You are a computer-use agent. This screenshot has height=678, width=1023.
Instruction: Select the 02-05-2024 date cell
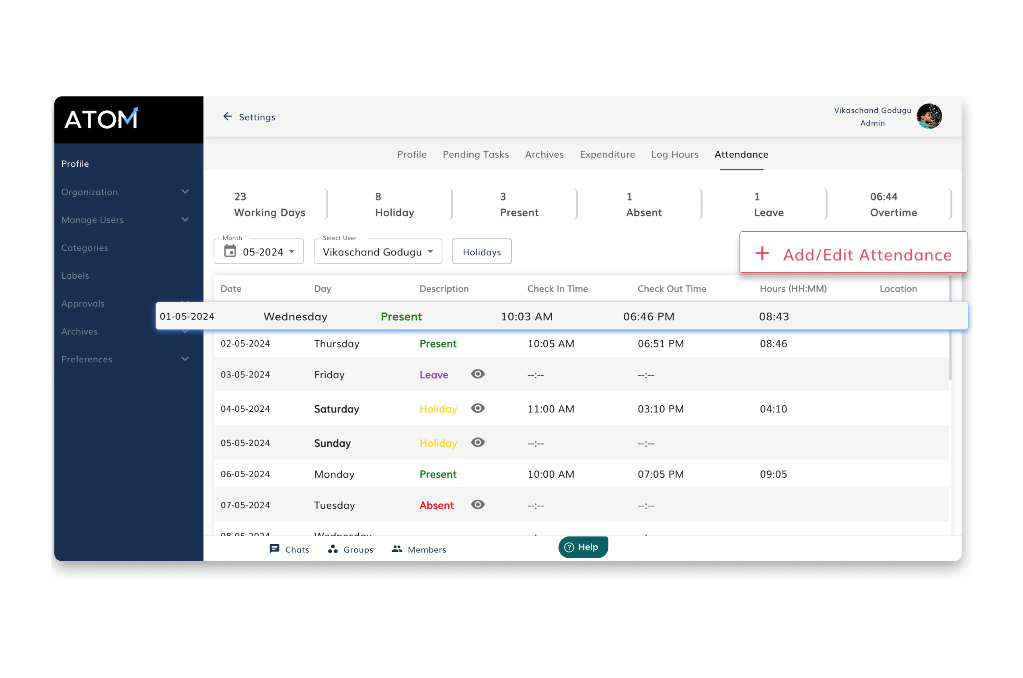(x=245, y=343)
